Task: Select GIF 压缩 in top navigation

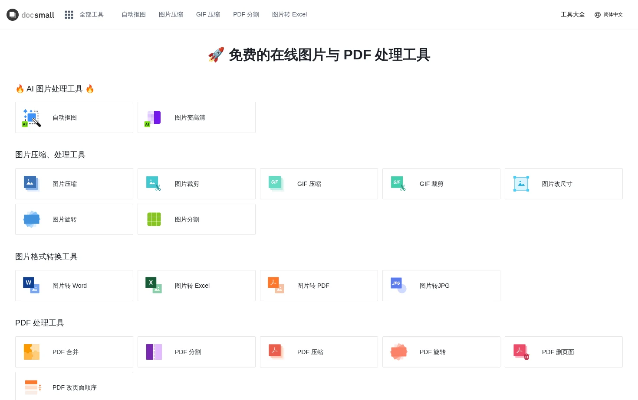Action: (208, 15)
